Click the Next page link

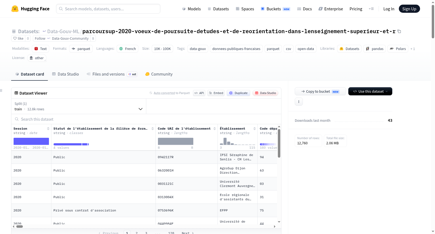[188, 233]
